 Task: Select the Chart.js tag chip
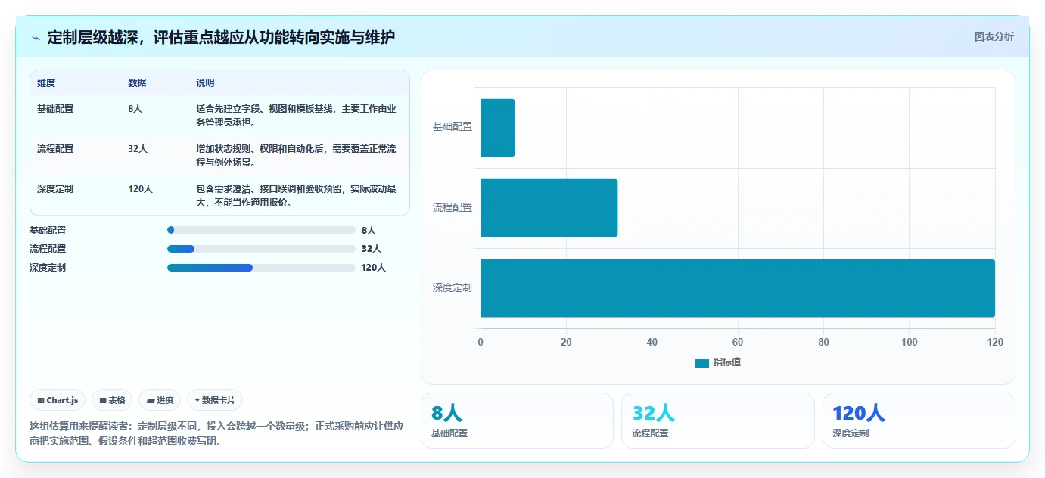(58, 400)
